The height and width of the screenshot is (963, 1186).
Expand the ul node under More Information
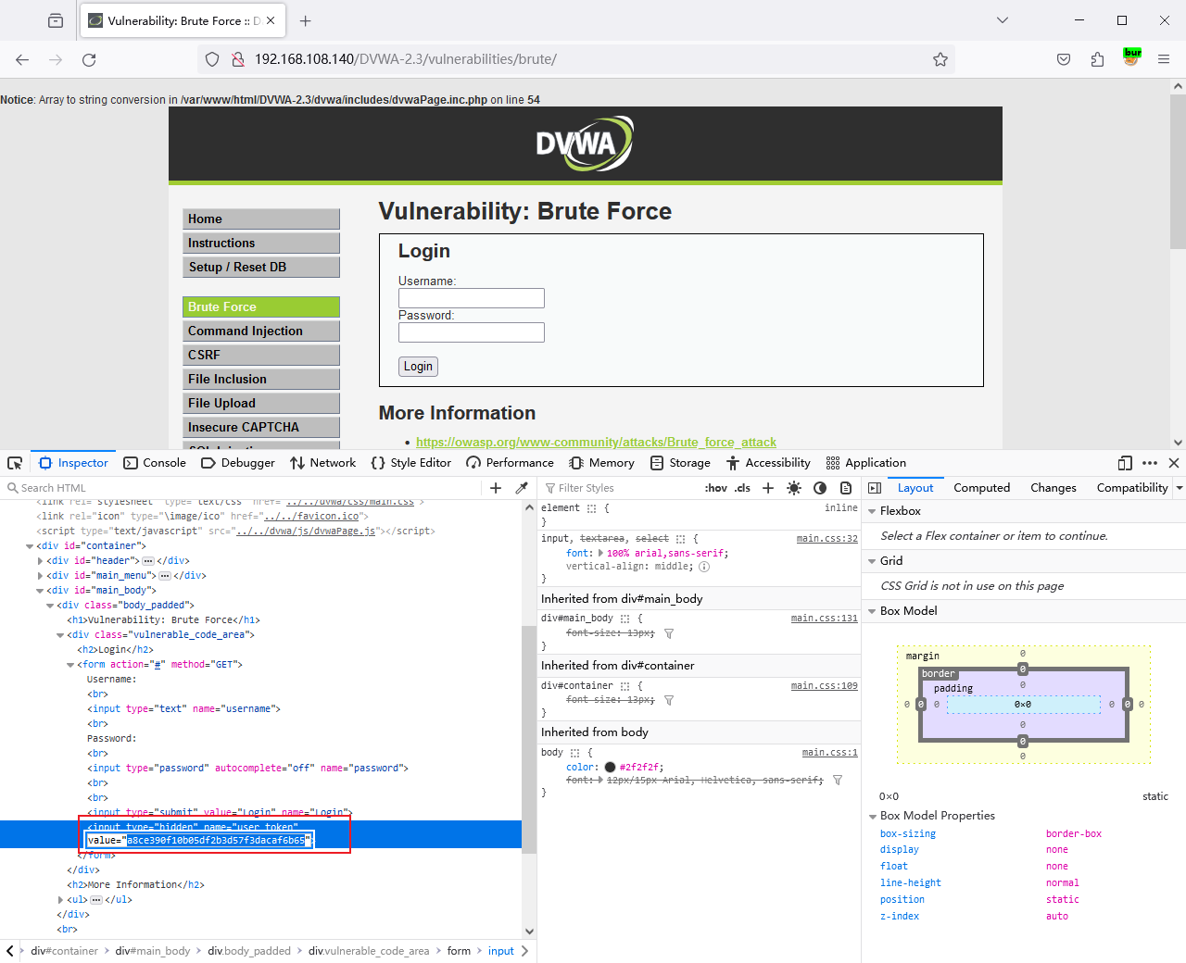pos(60,900)
